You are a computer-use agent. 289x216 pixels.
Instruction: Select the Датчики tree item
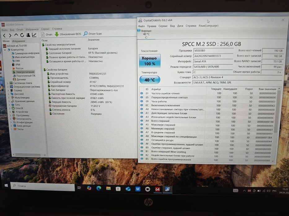pyautogui.click(x=19, y=80)
